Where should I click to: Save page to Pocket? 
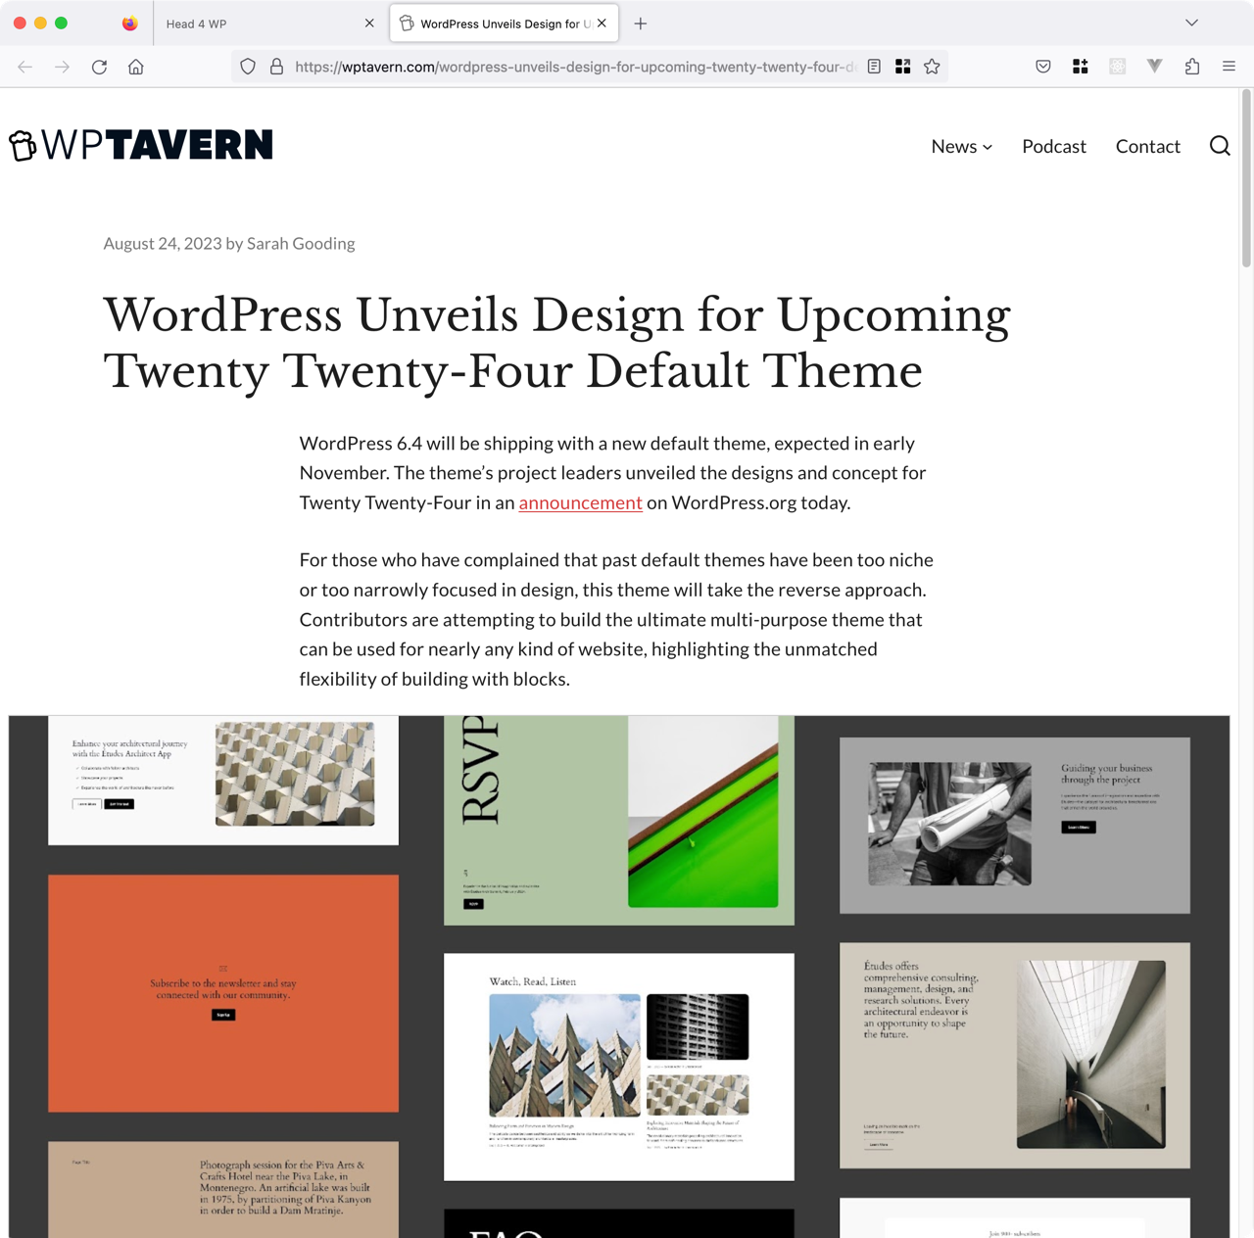pos(1043,67)
